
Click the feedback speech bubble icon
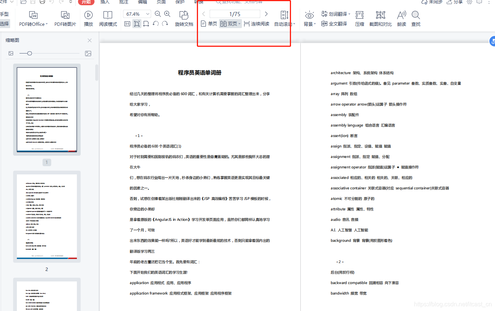click(x=479, y=2)
